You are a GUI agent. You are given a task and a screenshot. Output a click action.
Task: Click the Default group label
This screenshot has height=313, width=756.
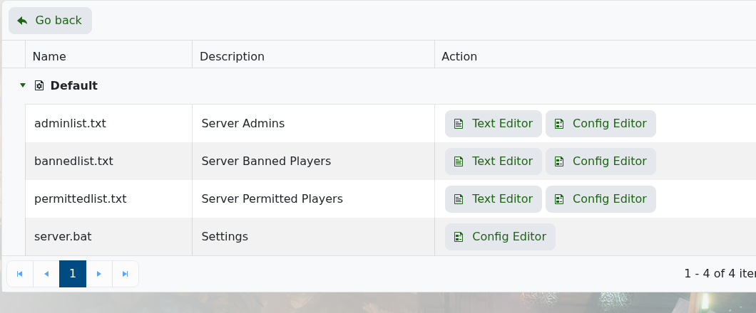coord(73,85)
